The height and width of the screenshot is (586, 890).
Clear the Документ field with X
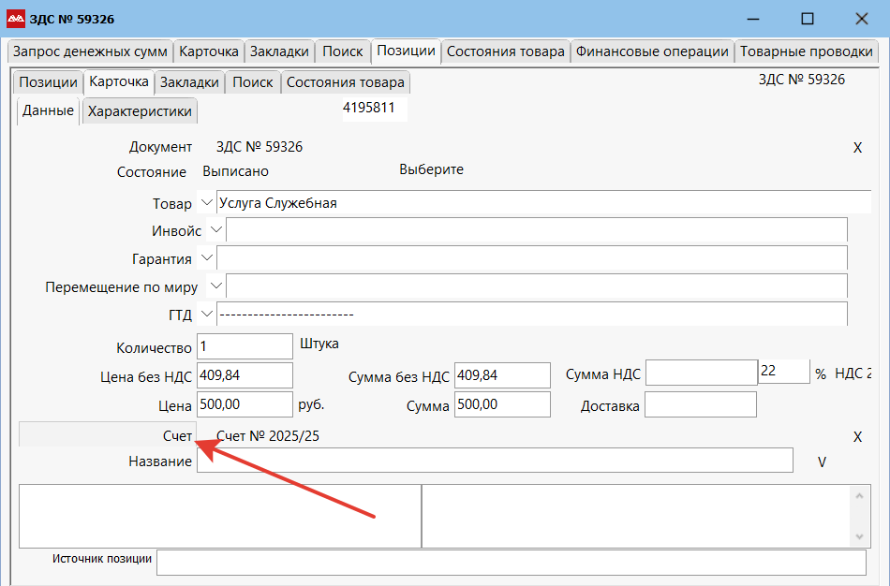(856, 148)
